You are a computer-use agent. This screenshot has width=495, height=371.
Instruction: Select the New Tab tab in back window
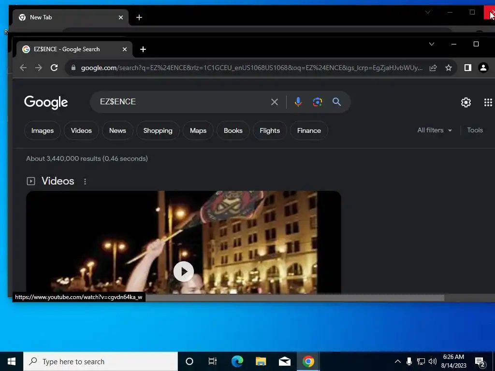pyautogui.click(x=70, y=17)
